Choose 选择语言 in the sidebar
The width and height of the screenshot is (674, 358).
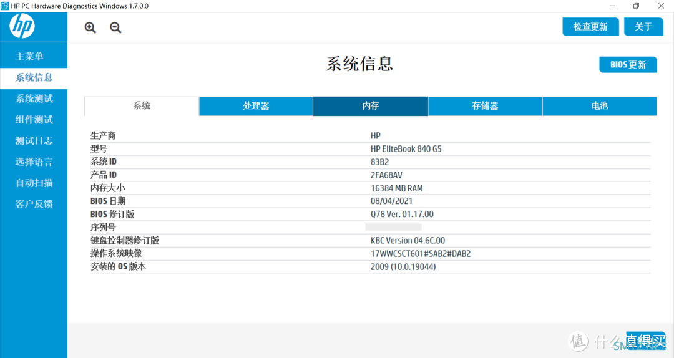[34, 162]
